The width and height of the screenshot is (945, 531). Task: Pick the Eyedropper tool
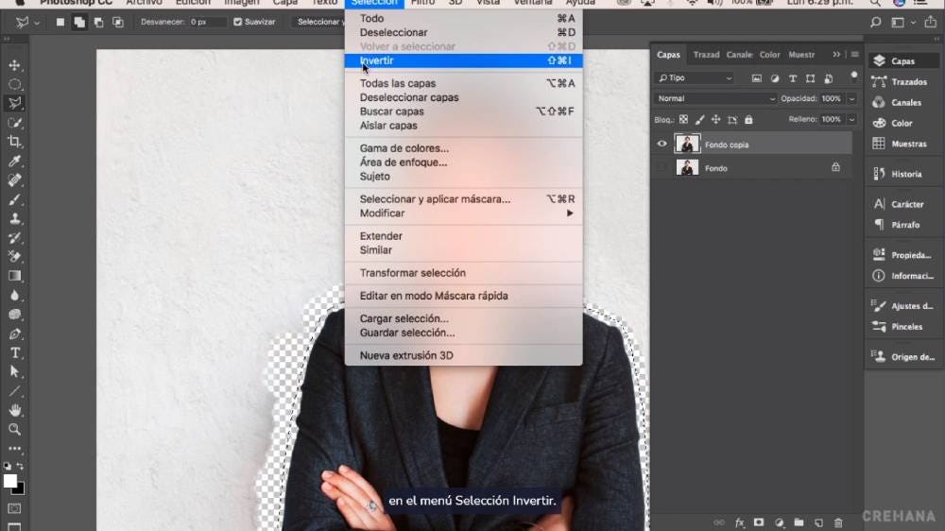click(x=15, y=162)
